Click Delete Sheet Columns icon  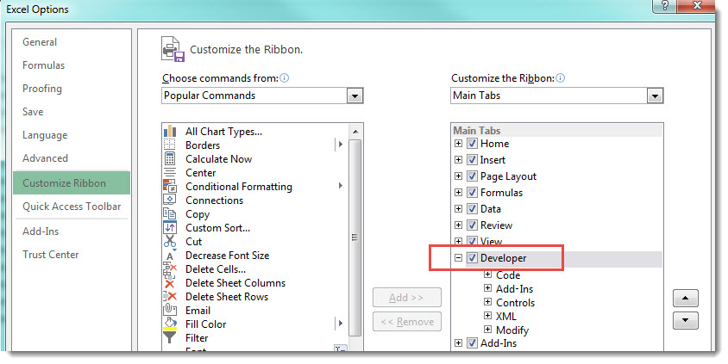pyautogui.click(x=170, y=283)
